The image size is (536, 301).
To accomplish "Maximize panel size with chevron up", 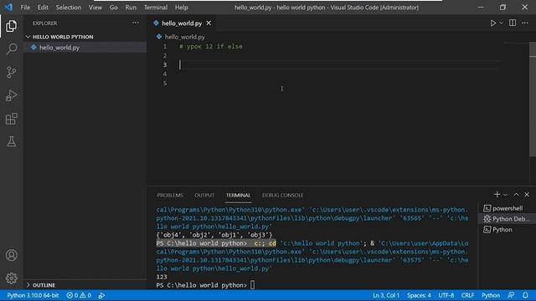I will click(x=516, y=195).
